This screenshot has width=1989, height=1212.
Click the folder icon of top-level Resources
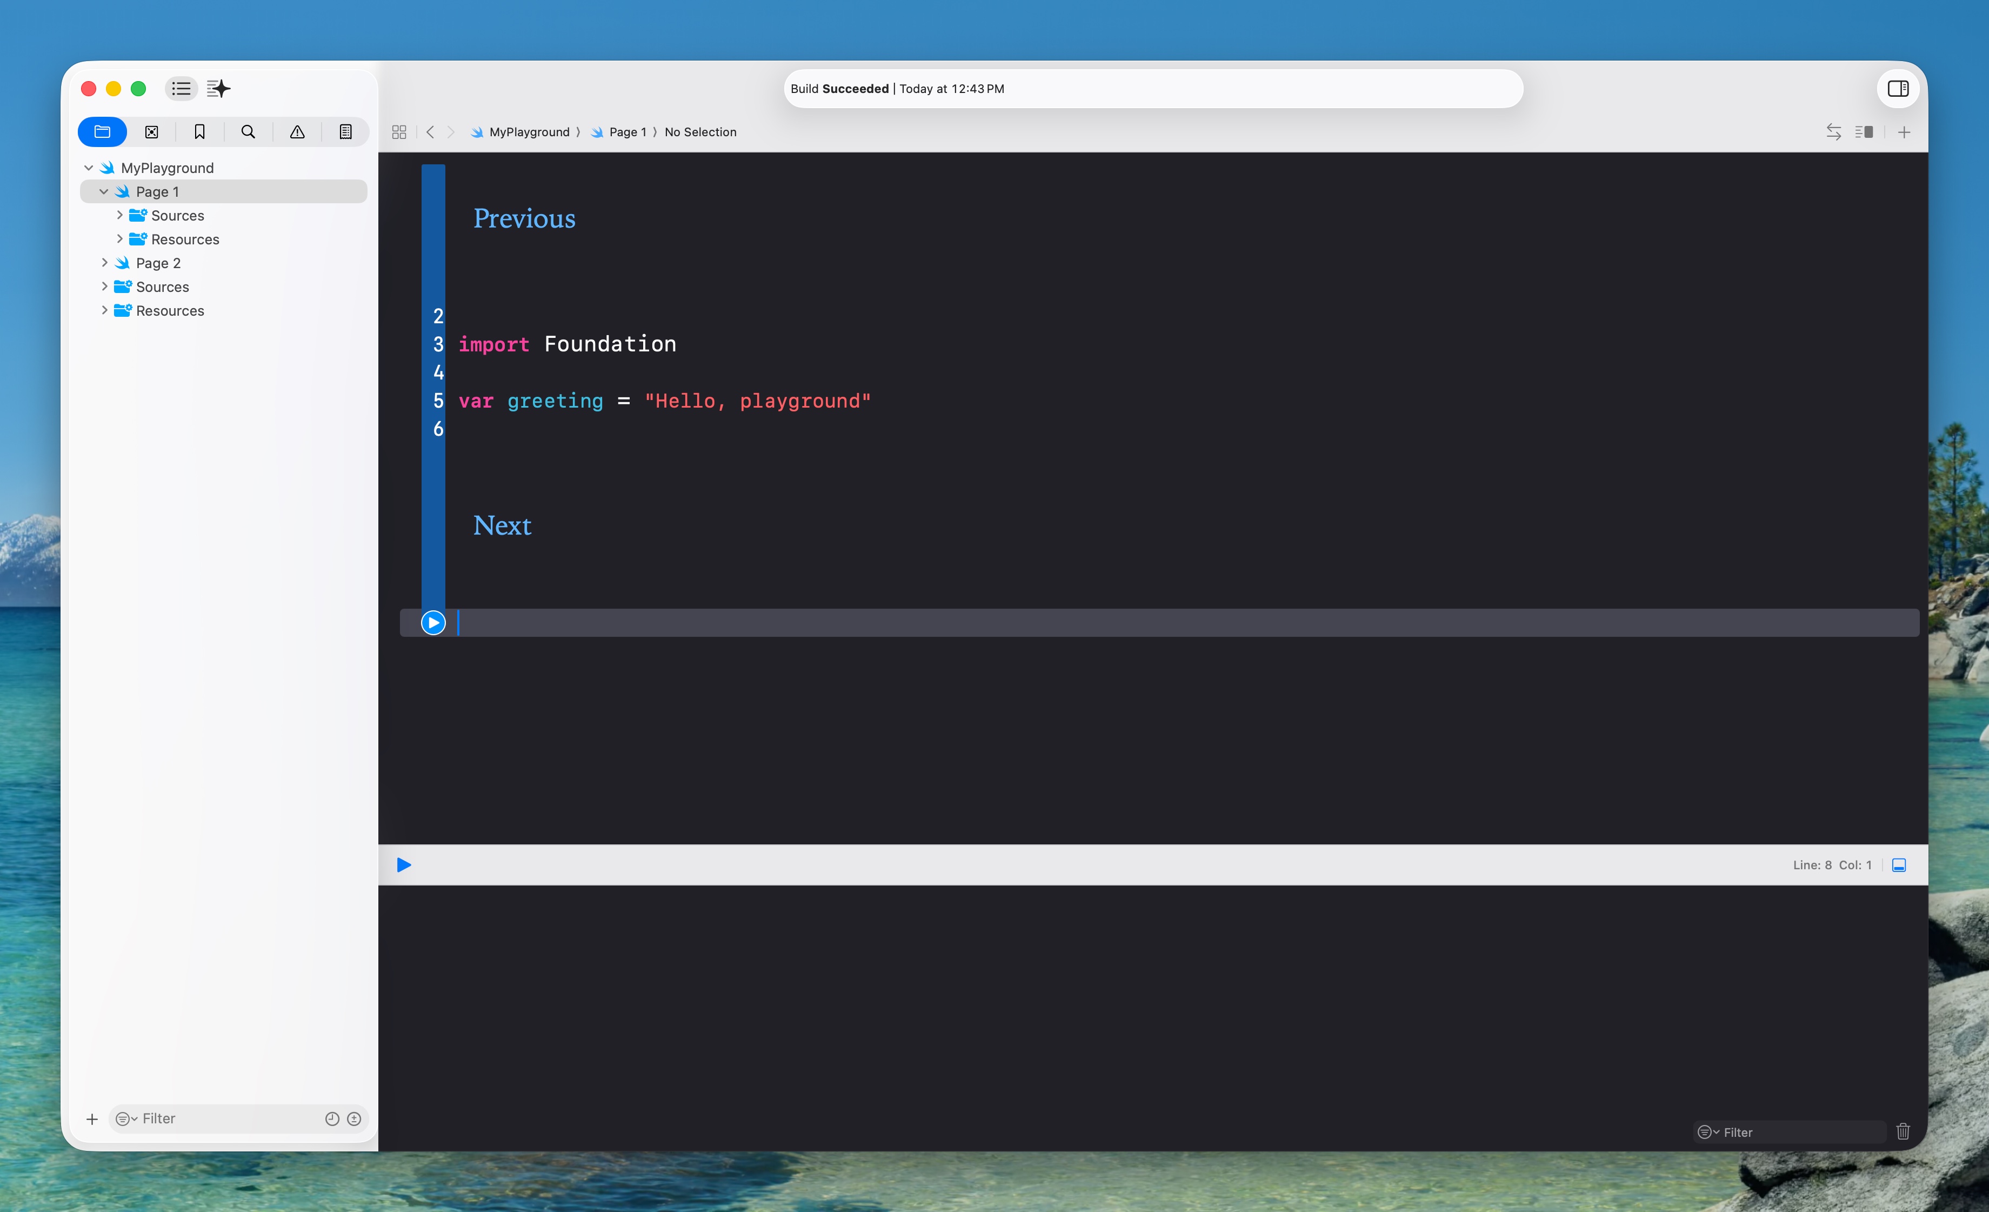[123, 310]
